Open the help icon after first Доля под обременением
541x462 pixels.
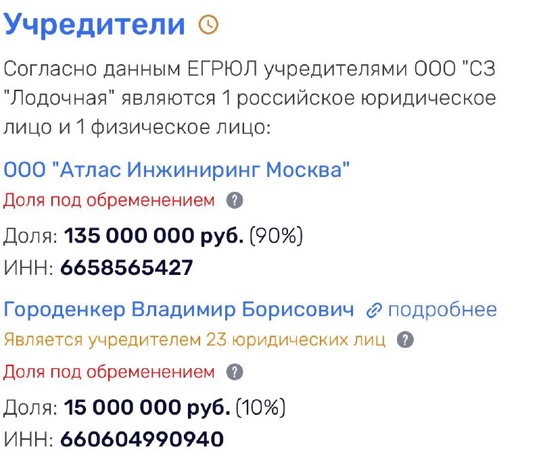pos(235,200)
